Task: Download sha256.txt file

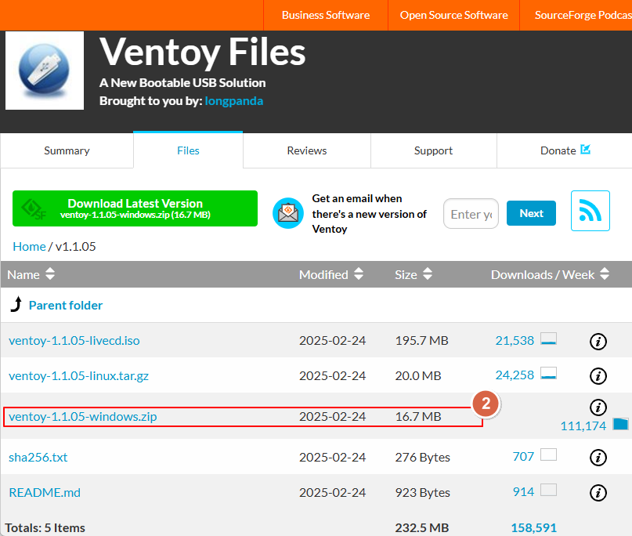Action: pos(38,458)
